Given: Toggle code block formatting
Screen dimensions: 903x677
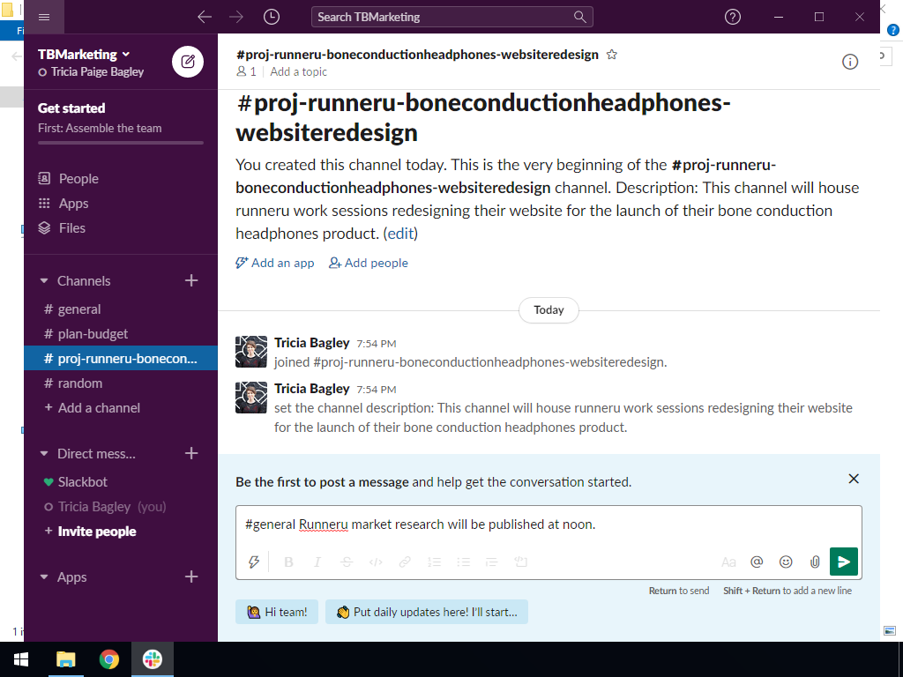Looking at the screenshot, I should [x=520, y=562].
